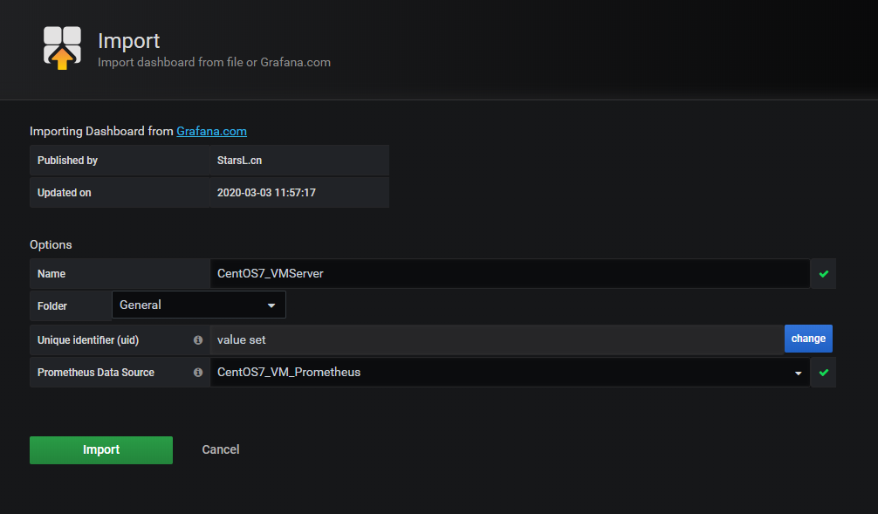
Task: Click the caret arrow of Prometheus data source
Action: tap(798, 373)
